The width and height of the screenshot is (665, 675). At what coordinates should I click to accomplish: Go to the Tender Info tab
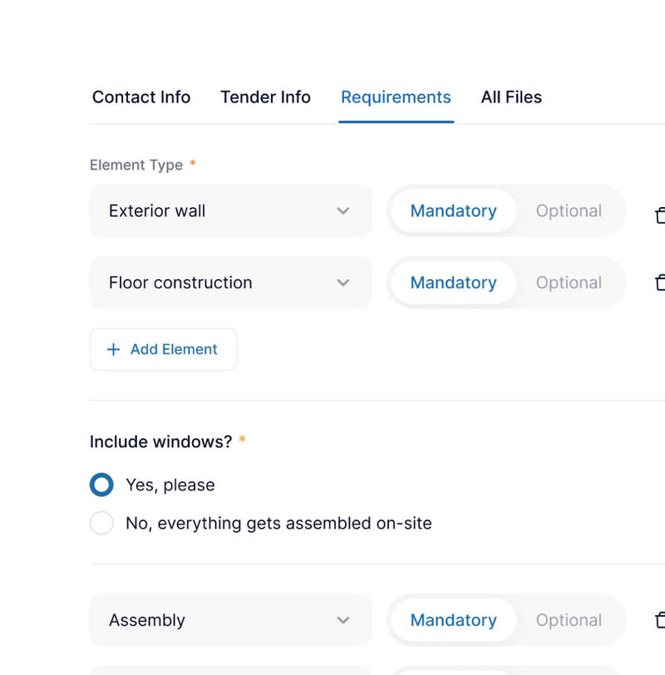(x=265, y=97)
